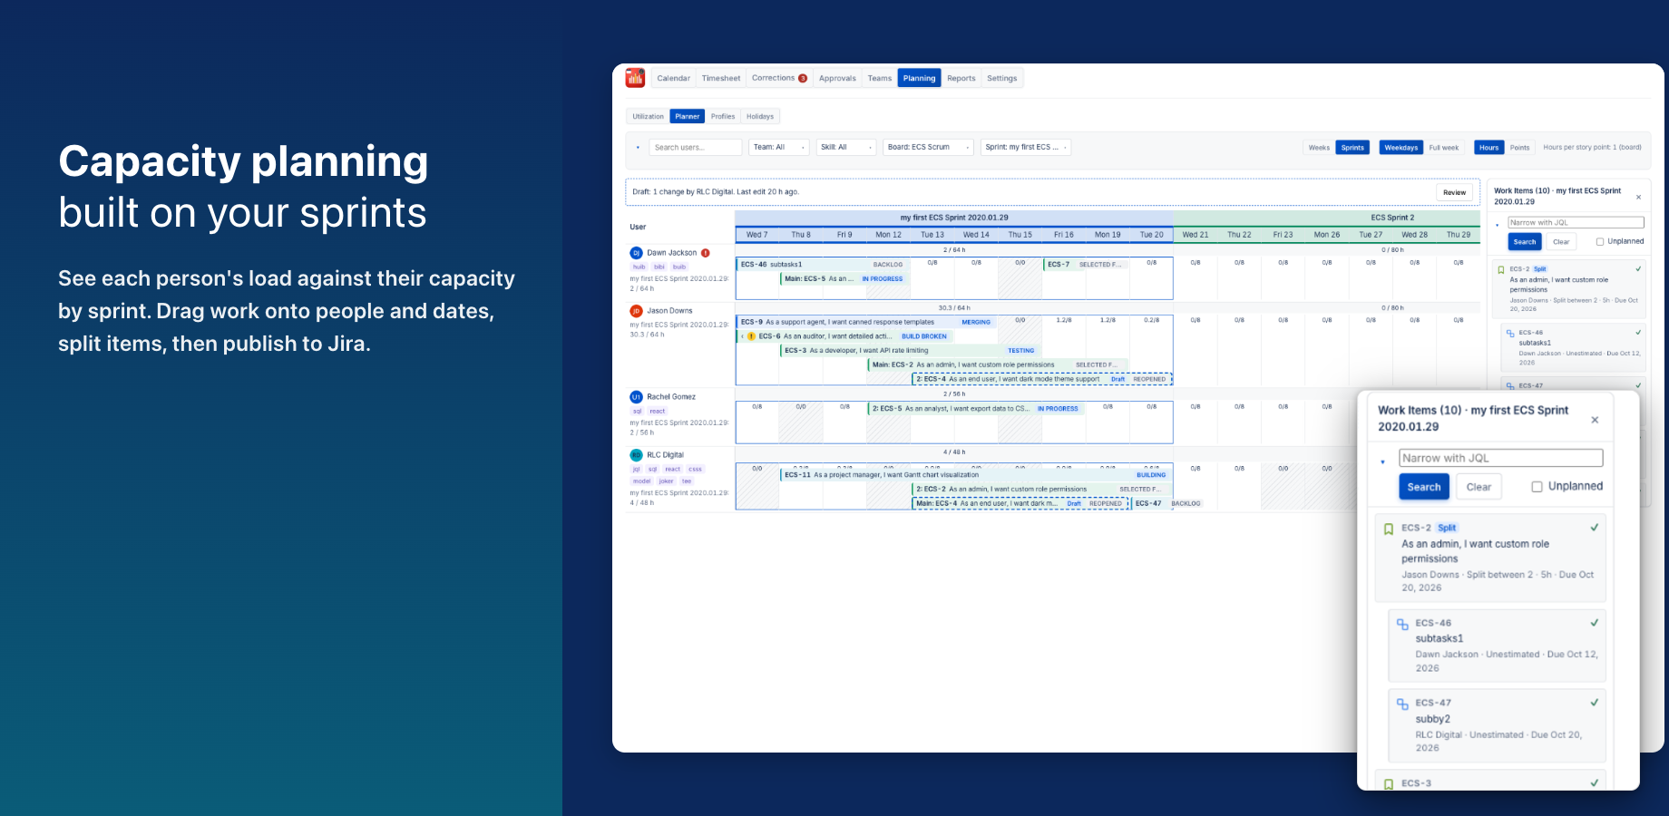Click ECS-46 checkmark in small side panel
The width and height of the screenshot is (1669, 816).
point(1638,332)
